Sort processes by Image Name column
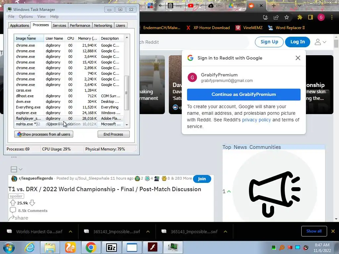Viewport: 339px width, 254px height. [x=29, y=38]
